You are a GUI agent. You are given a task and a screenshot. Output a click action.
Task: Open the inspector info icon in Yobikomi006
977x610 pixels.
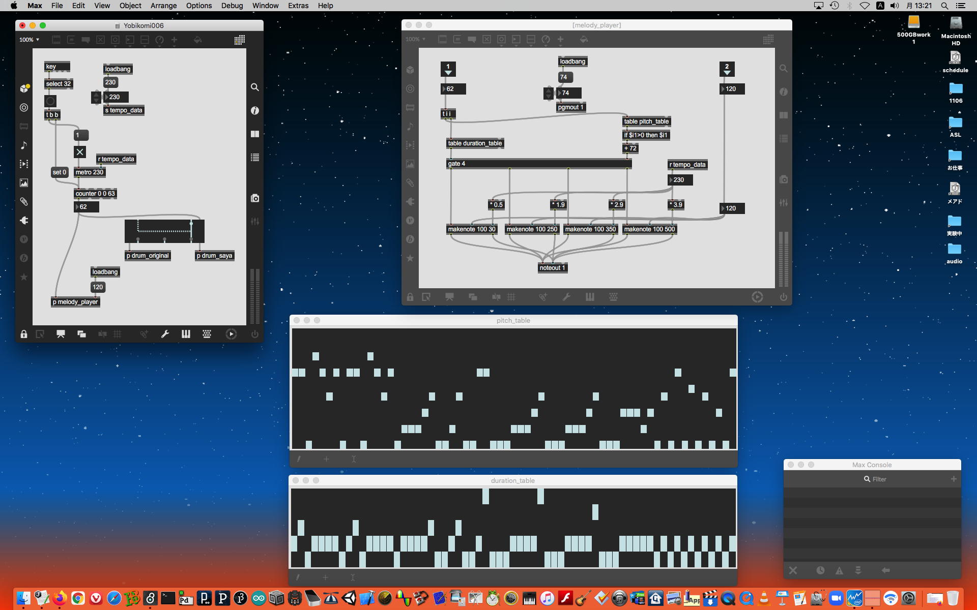[x=255, y=110]
